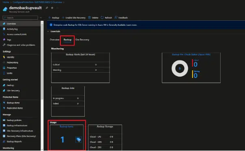This screenshot has width=245, height=151.
Task: Open Site Recovery infrastructure
Action: 20,131
